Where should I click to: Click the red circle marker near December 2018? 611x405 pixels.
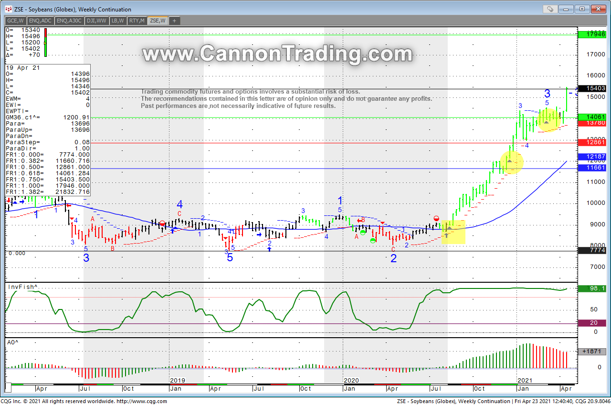[x=162, y=223]
